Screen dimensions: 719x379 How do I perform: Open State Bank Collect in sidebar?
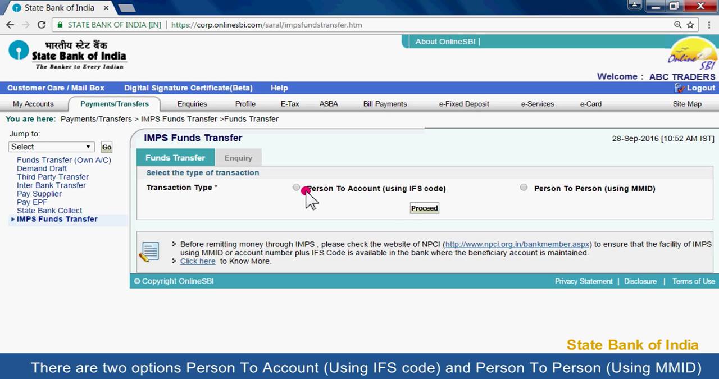pos(49,211)
